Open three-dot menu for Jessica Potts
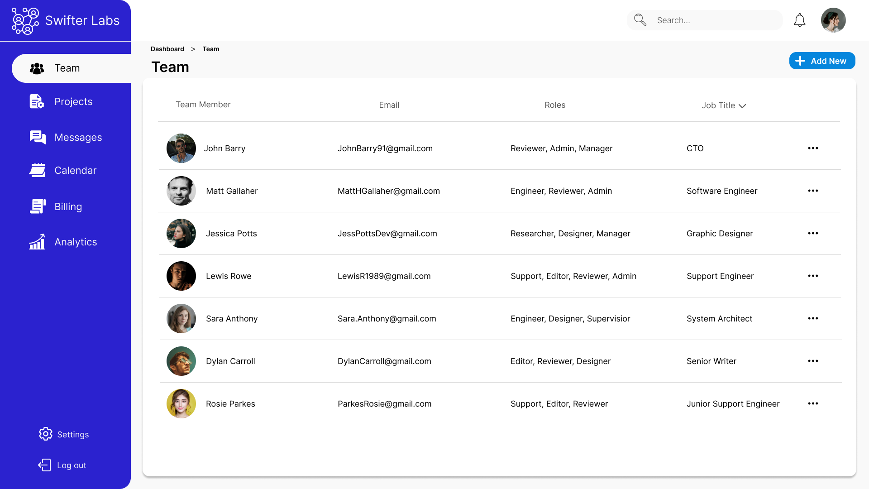 [x=813, y=233]
